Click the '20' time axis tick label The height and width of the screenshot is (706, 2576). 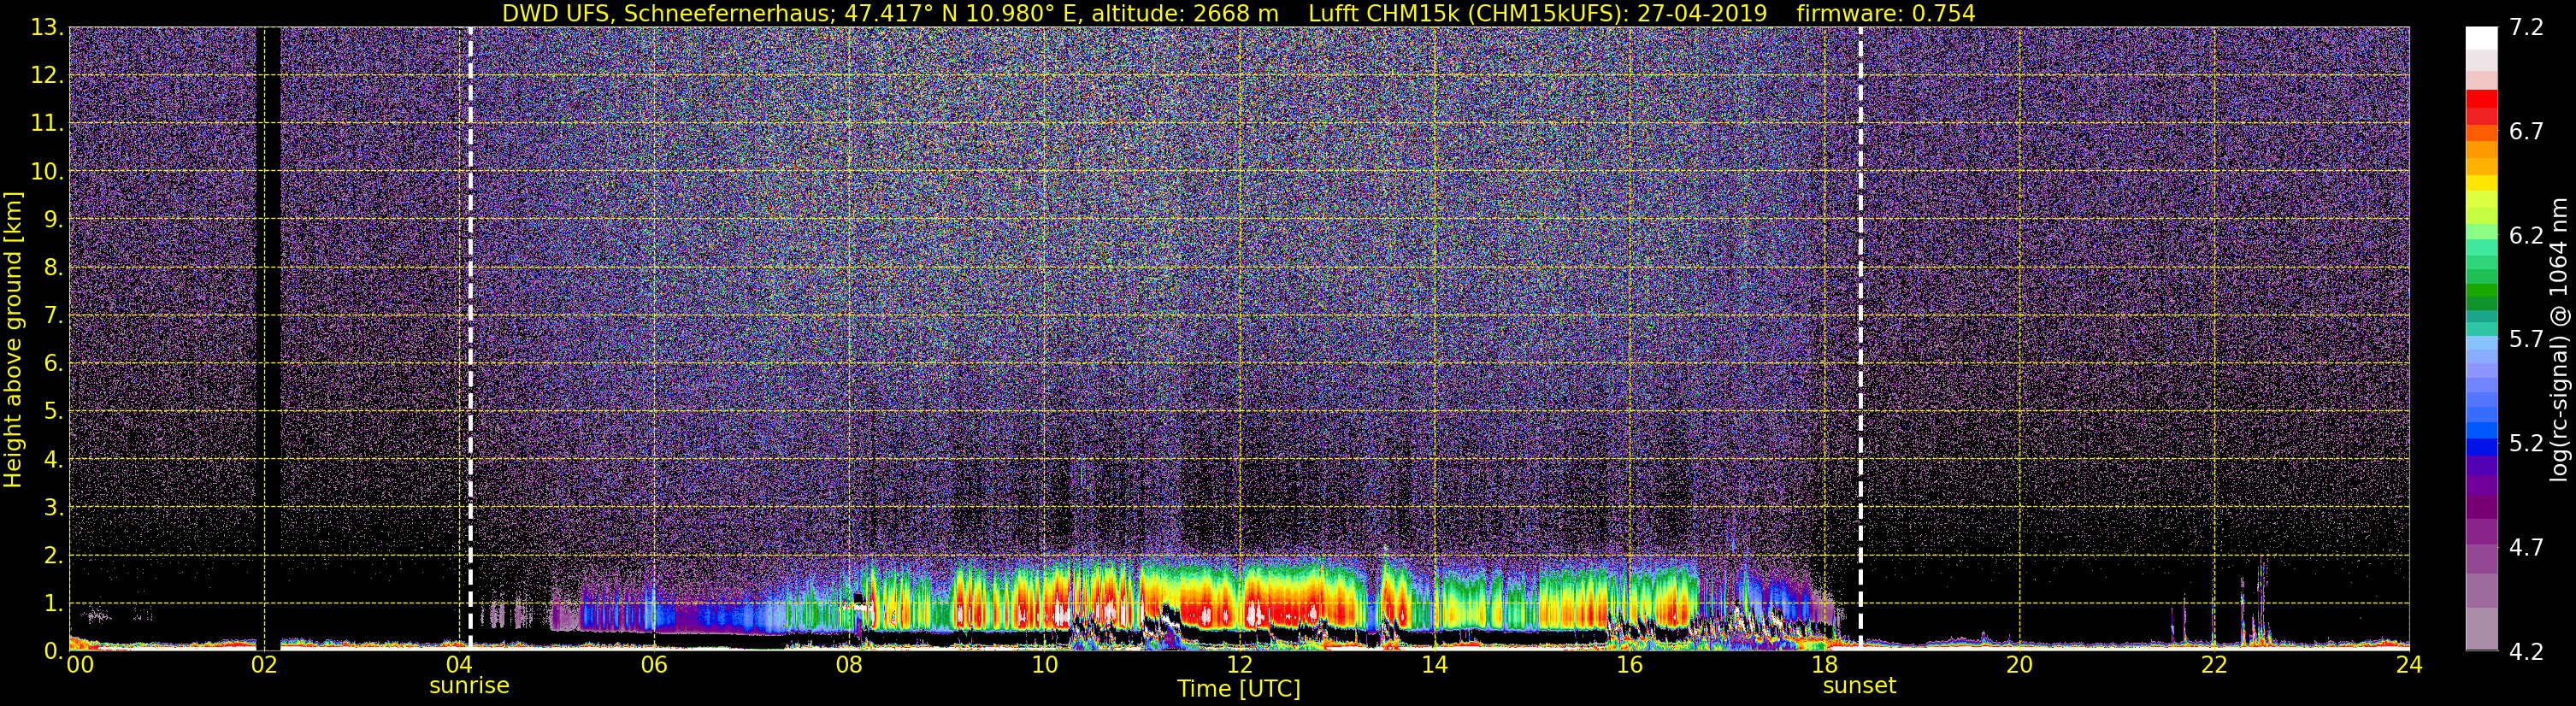[2019, 665]
